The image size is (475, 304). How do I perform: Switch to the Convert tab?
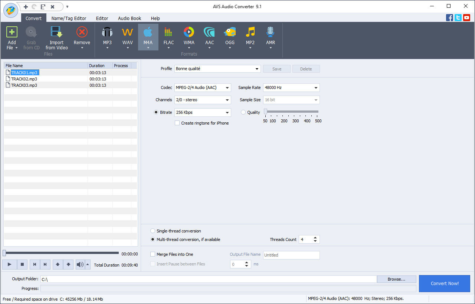point(33,18)
